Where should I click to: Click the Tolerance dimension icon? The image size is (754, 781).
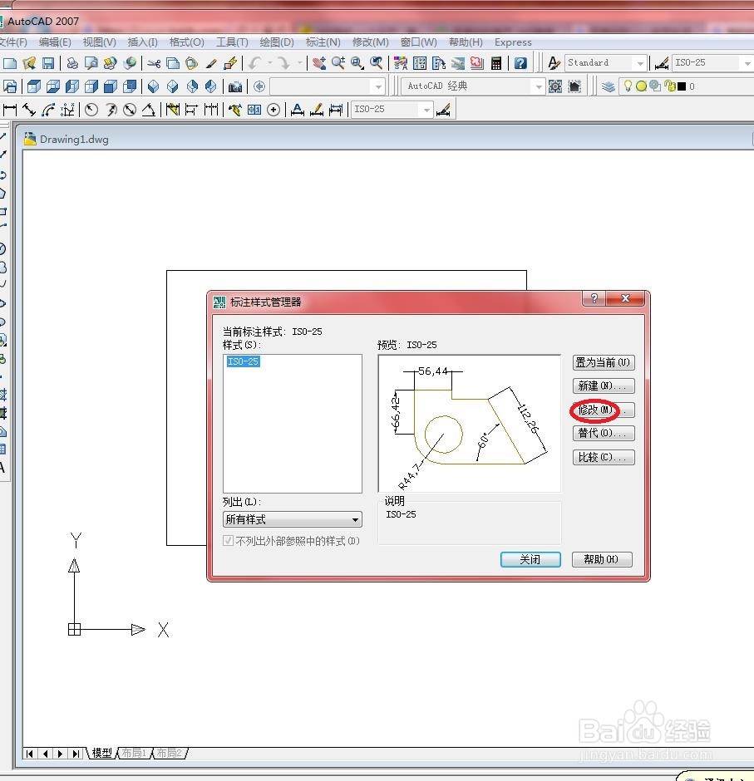[254, 110]
